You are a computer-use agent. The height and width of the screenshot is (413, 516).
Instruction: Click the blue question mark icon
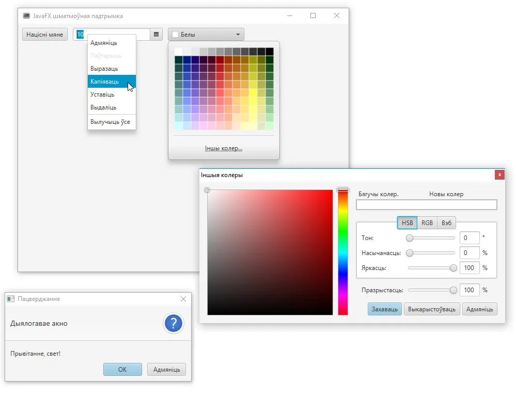coord(174,323)
